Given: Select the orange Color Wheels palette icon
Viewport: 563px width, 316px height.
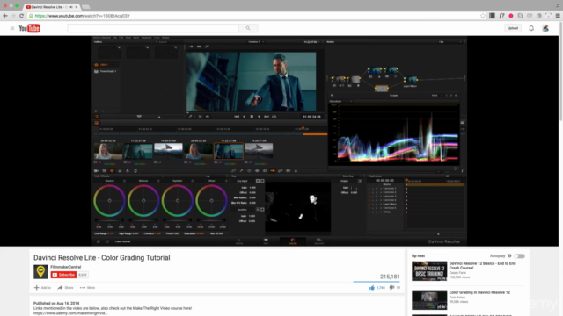Looking at the screenshot, I should pos(112,171).
